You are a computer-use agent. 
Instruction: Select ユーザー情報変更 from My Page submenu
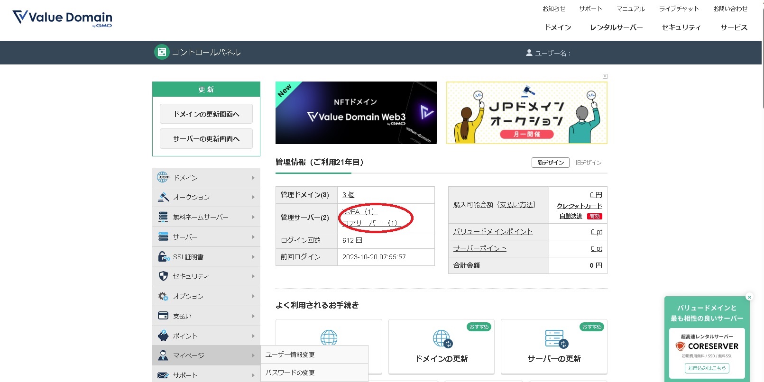click(314, 355)
